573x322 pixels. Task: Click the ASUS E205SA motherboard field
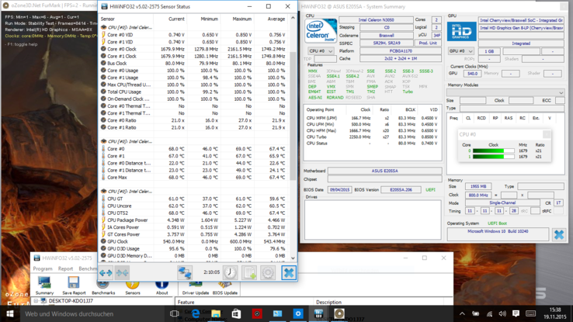click(x=385, y=171)
